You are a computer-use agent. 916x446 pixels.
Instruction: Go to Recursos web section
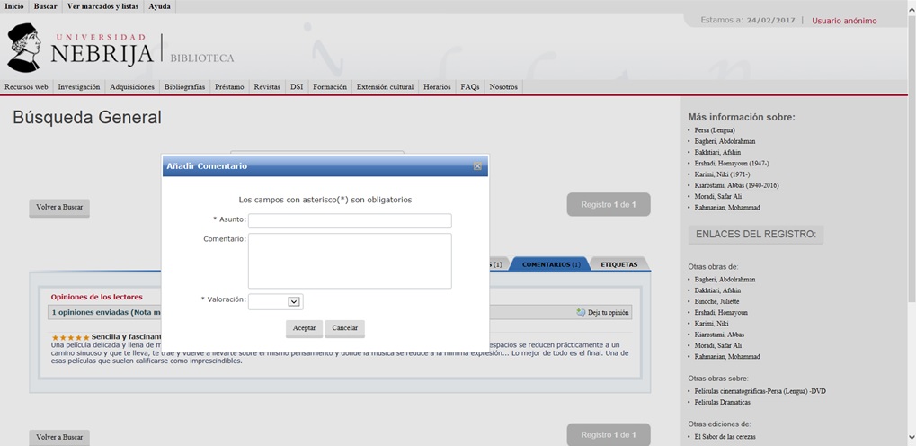click(26, 87)
